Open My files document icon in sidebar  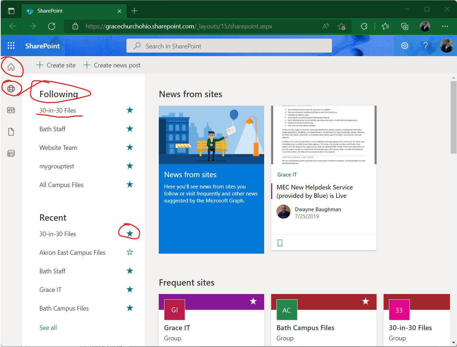11,132
